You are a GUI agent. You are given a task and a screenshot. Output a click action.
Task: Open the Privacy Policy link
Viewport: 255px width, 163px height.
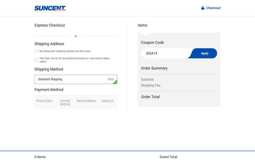(x=44, y=100)
